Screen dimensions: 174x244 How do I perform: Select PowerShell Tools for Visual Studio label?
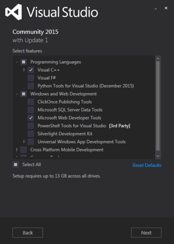(x=72, y=126)
